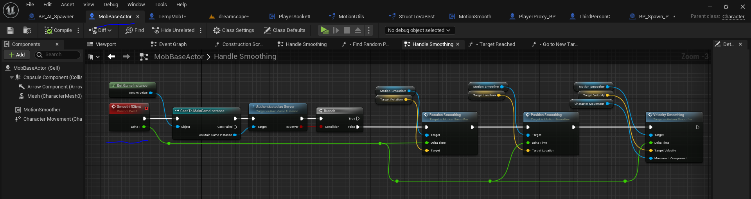
Task: Close the Details panel tab
Action: click(x=740, y=44)
